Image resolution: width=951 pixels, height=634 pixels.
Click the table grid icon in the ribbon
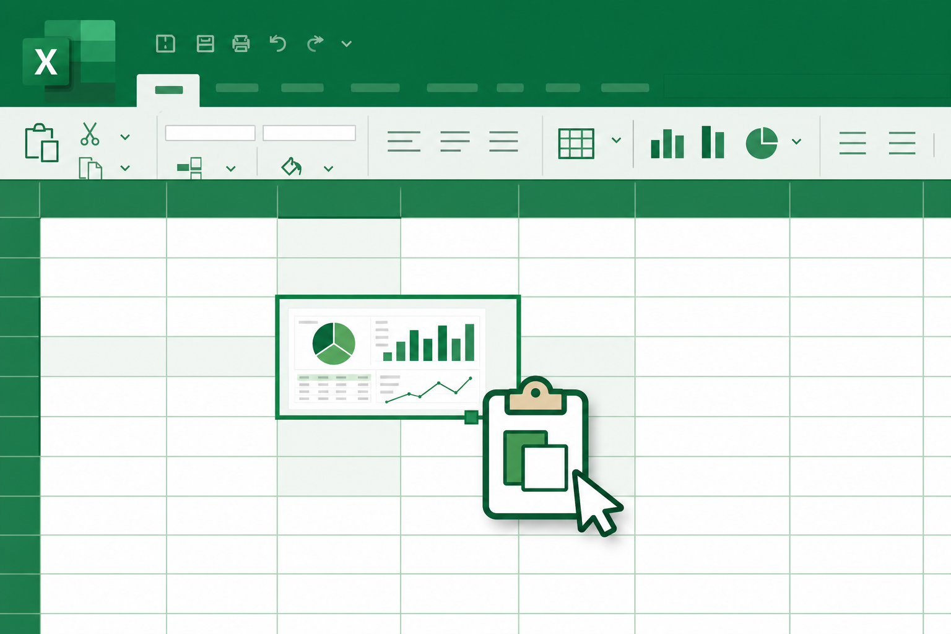[576, 144]
